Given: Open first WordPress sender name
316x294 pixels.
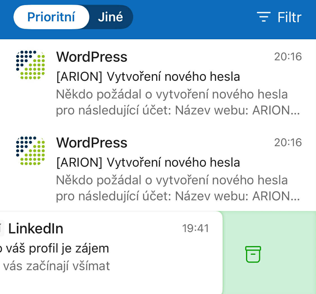Looking at the screenshot, I should (x=92, y=57).
